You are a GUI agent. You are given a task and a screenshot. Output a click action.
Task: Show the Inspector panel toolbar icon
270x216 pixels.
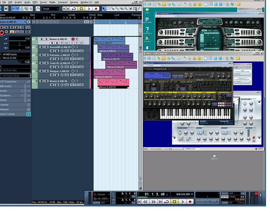13,9
